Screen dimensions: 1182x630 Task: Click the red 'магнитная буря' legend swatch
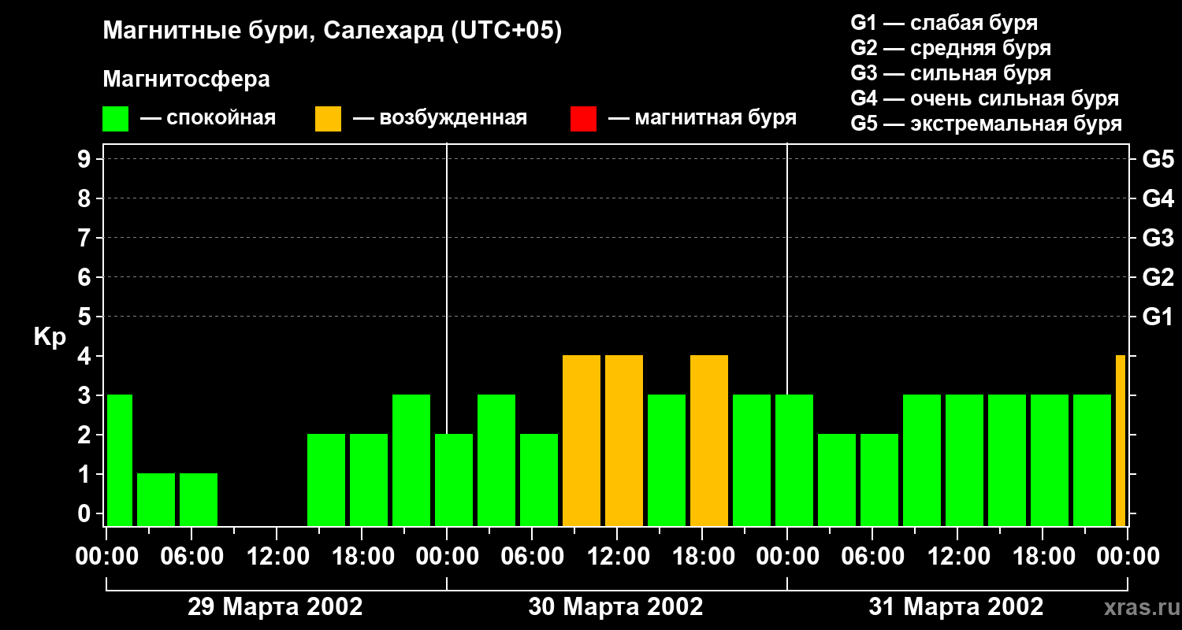pos(583,119)
